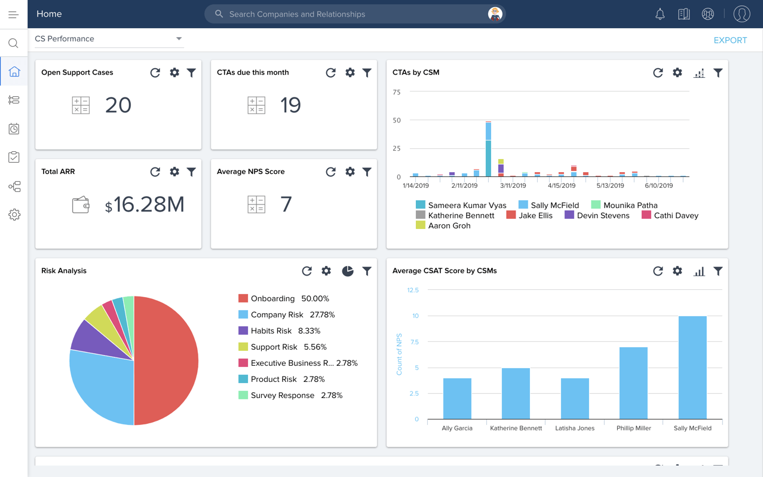Click the Cockpit checklist icon in the sidebar
763x477 pixels.
click(x=13, y=157)
